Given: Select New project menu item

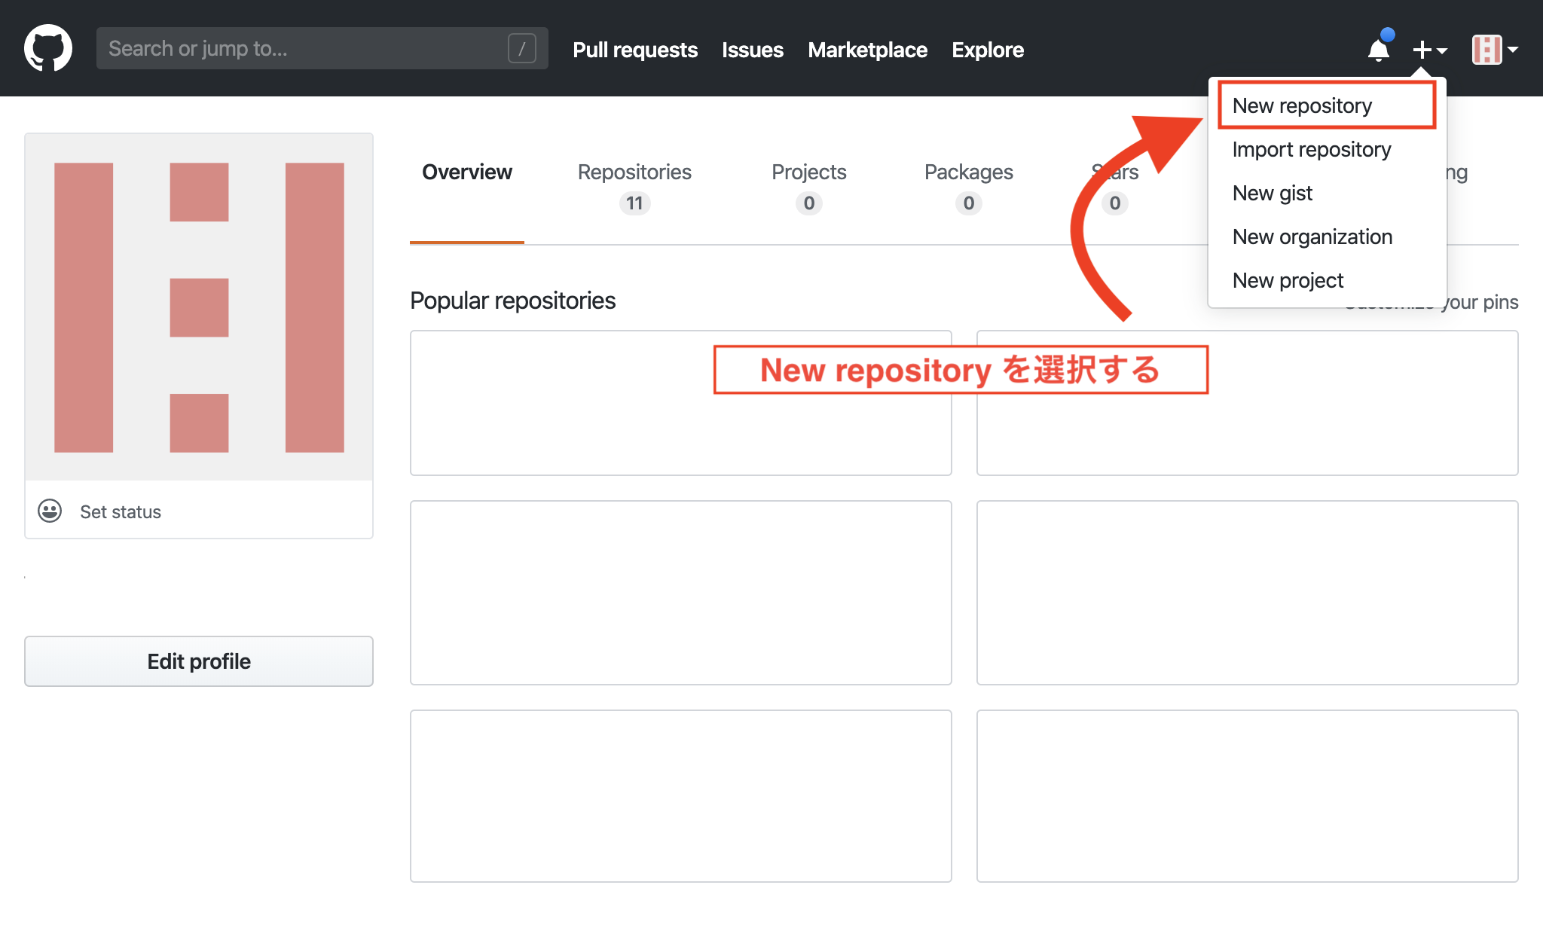Looking at the screenshot, I should (1288, 280).
